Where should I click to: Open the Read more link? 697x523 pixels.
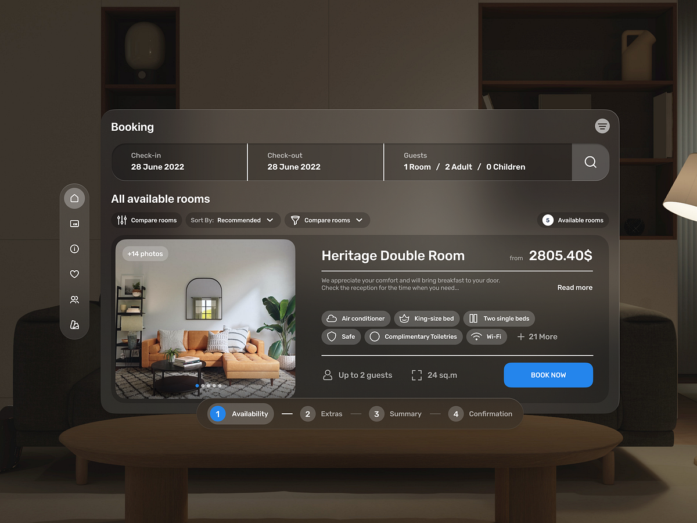[574, 287]
